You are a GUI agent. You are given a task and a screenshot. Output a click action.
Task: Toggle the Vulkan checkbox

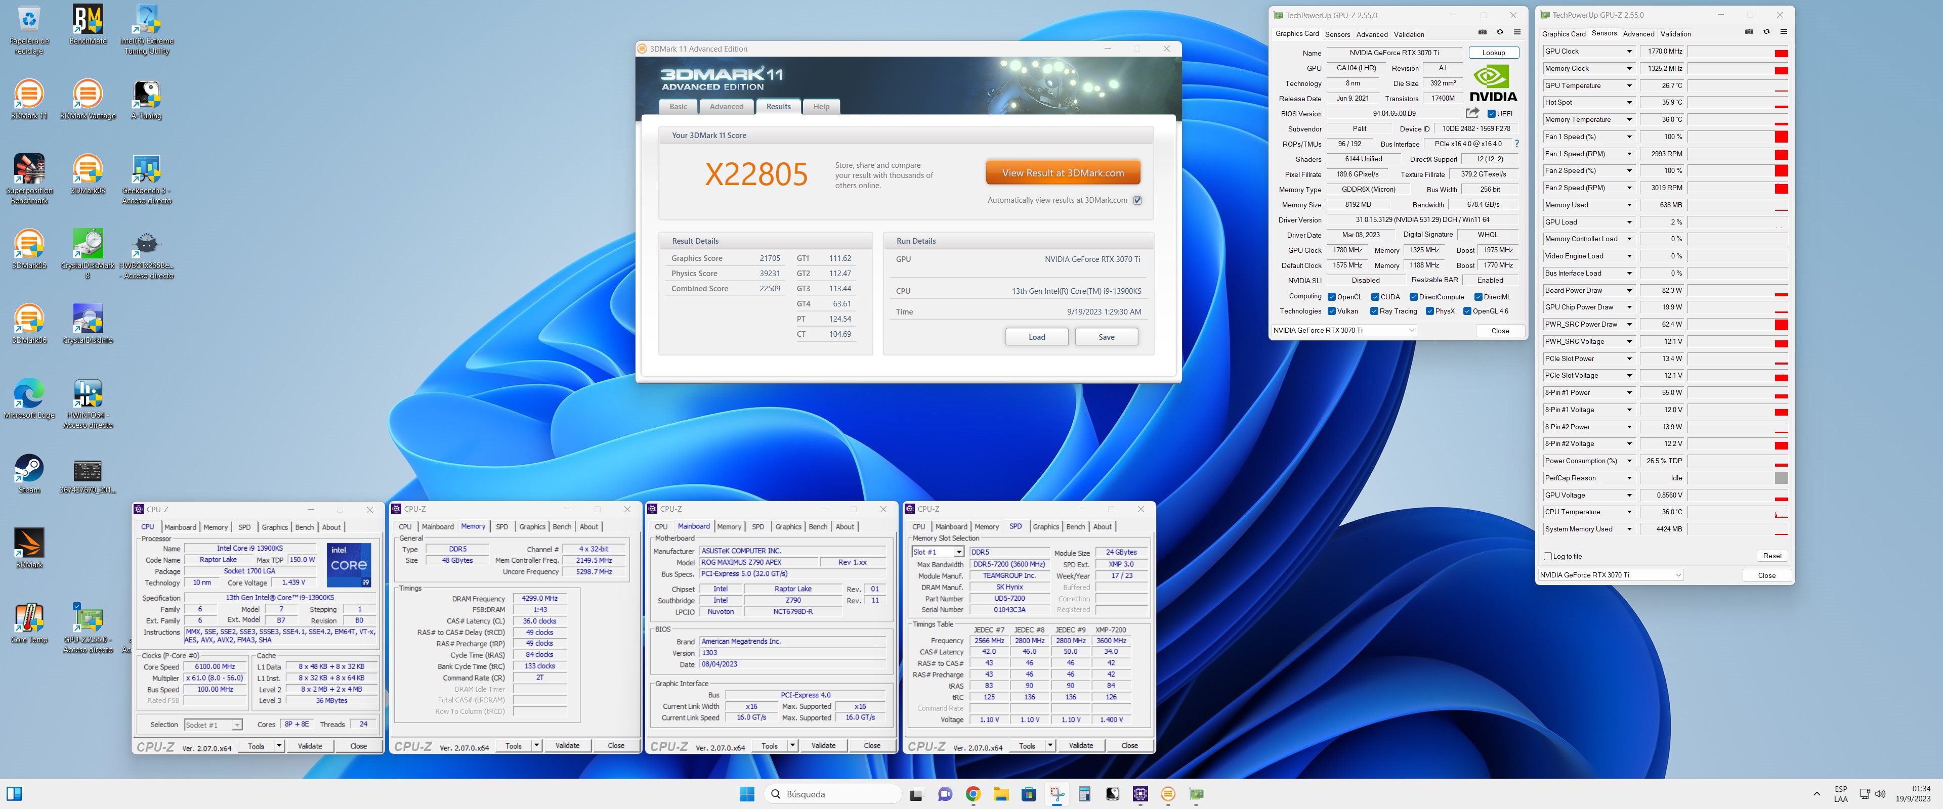1331,311
